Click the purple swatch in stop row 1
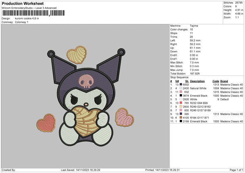Screen dimensions: 245x173 click(x=181, y=84)
